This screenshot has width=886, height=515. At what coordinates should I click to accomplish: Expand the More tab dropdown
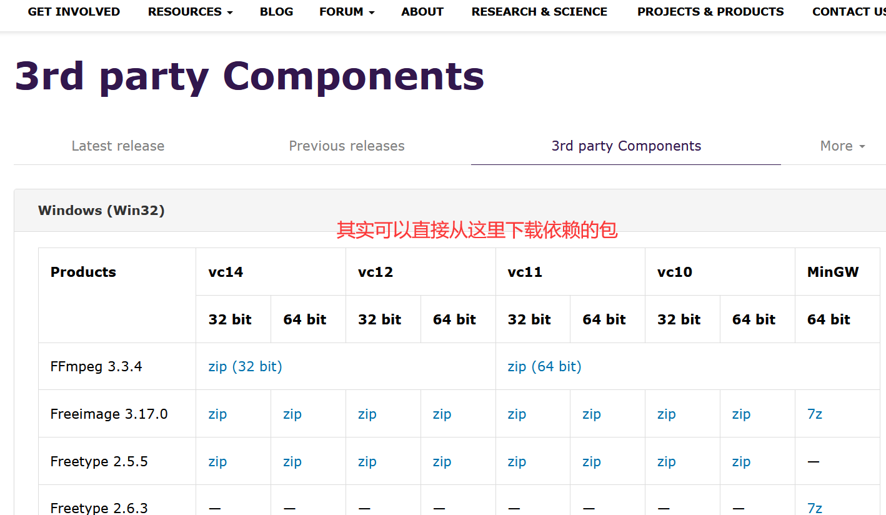click(x=842, y=146)
